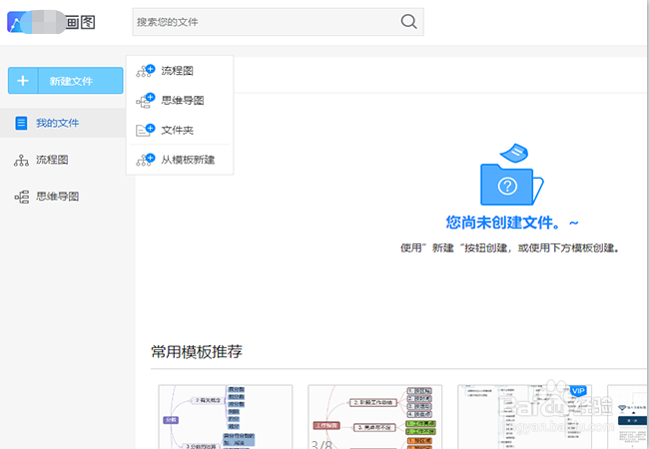The image size is (650, 449).
Task: Choose 文件夹 from the new-file menu
Action: tap(180, 130)
